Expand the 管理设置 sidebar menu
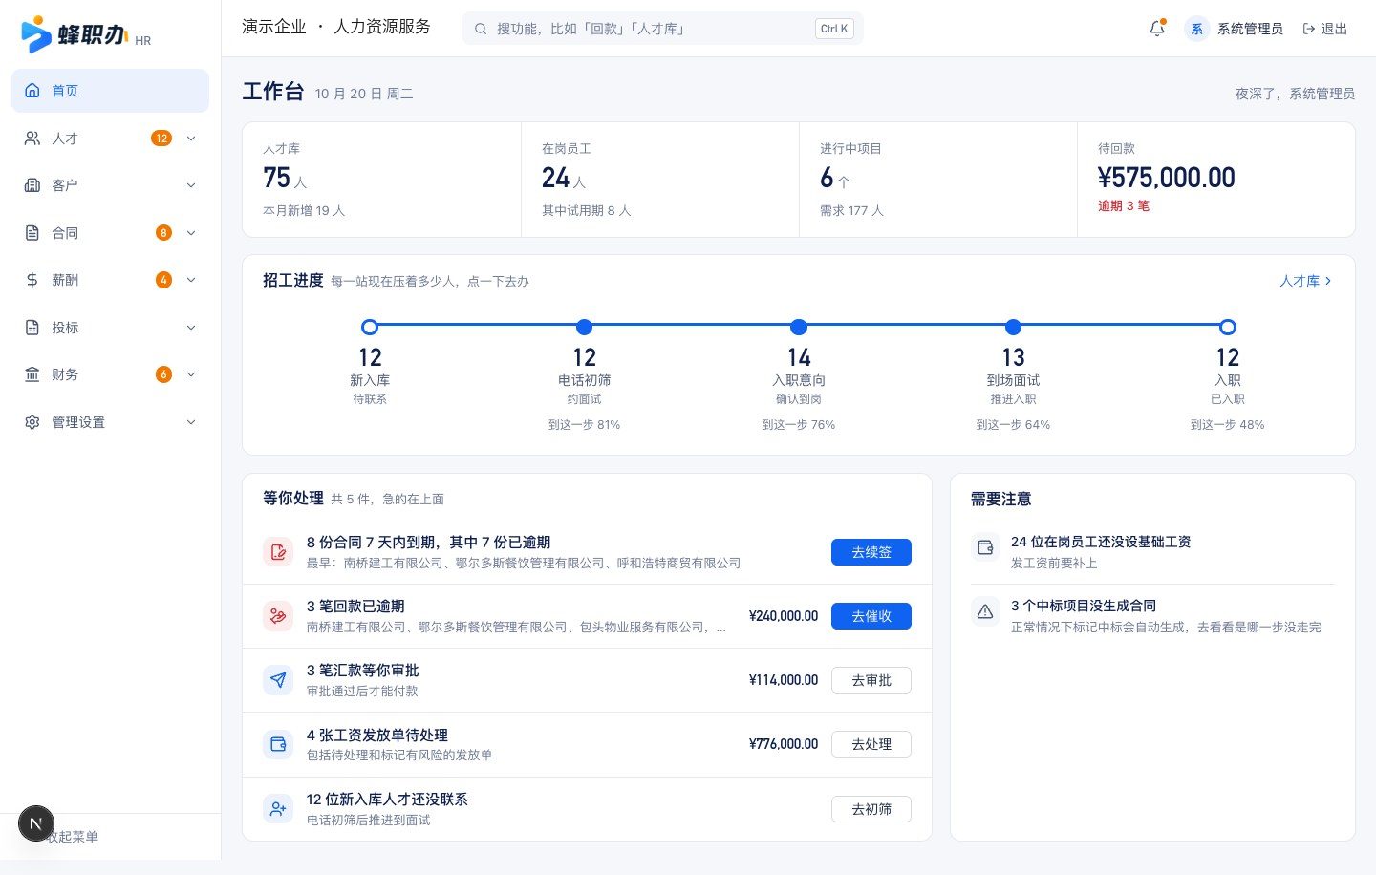Viewport: 1376px width, 875px height. coord(110,422)
